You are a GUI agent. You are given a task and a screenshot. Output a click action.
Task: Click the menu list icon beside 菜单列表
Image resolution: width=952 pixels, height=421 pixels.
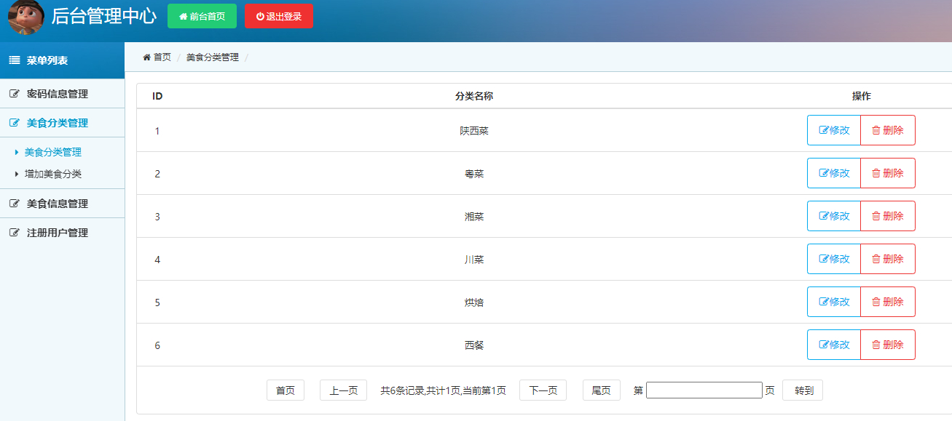click(x=12, y=61)
